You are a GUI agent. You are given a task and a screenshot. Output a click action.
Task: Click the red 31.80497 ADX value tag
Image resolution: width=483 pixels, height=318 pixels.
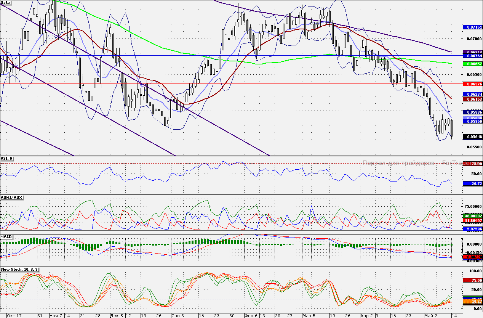coord(472,220)
